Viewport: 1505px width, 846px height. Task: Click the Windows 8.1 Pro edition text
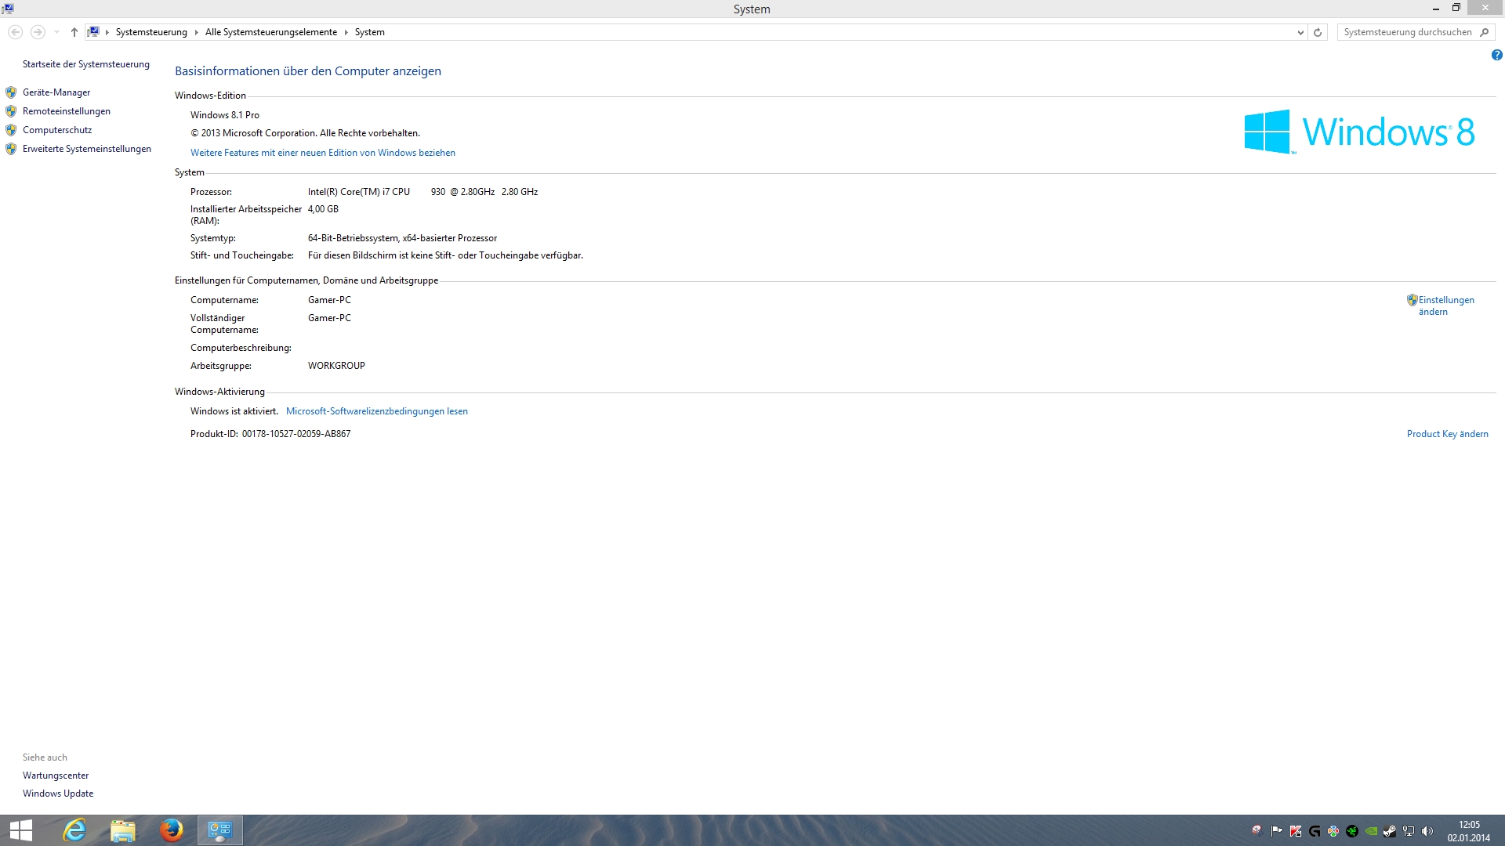pos(225,115)
